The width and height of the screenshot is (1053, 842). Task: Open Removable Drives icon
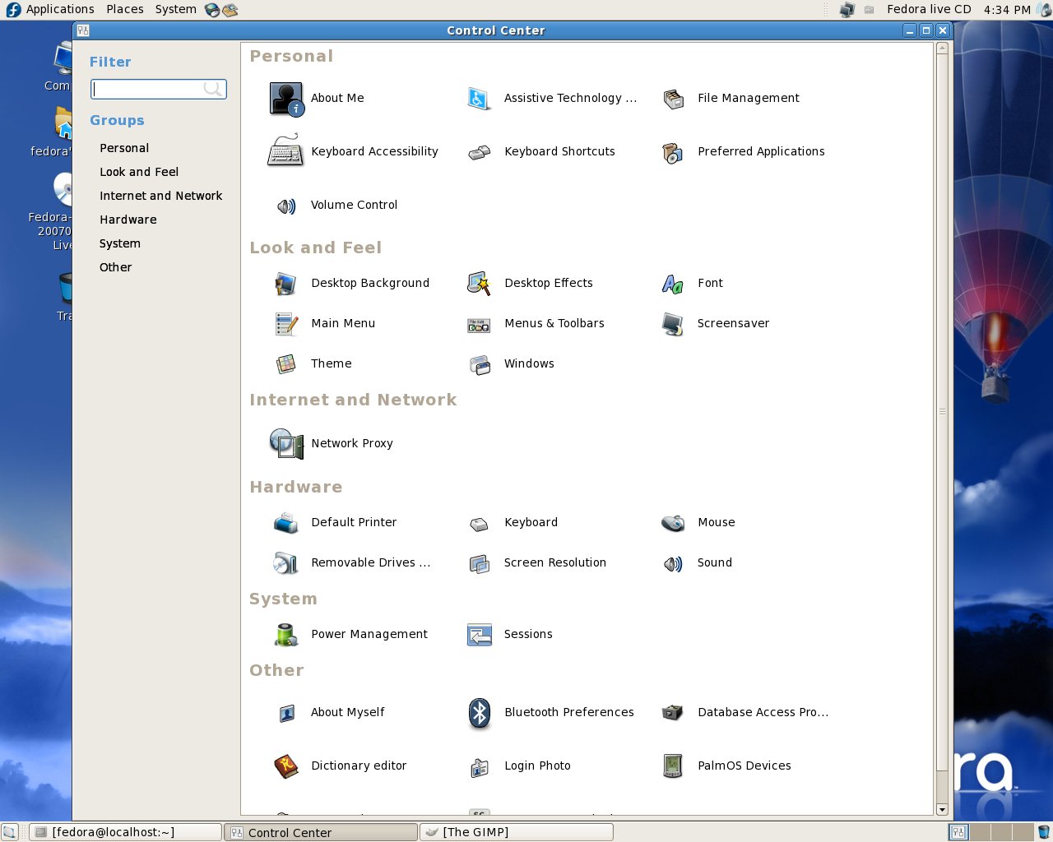(x=285, y=563)
